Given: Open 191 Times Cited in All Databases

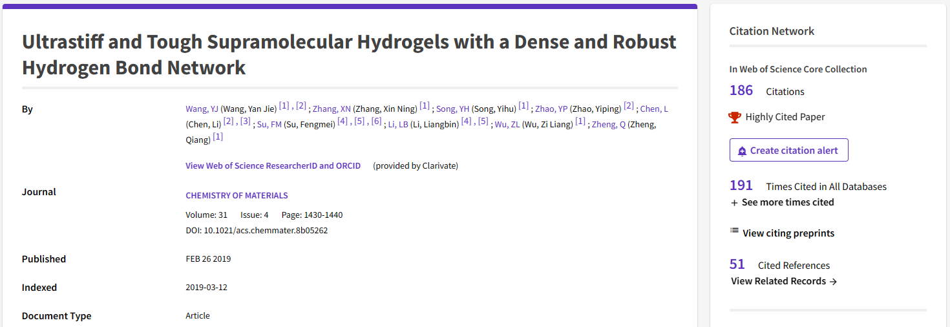Looking at the screenshot, I should click(741, 185).
